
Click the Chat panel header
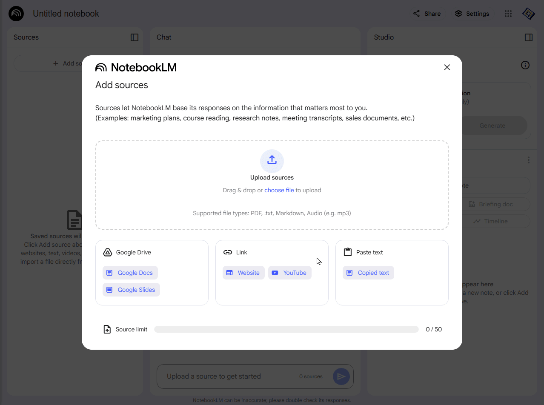(164, 37)
